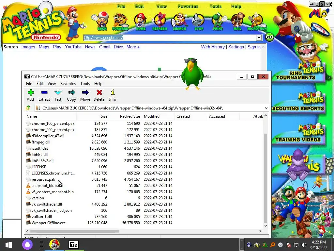This screenshot has width=334, height=251.
Task: Click the Yoshi PRINT browser button
Action: coord(218,22)
